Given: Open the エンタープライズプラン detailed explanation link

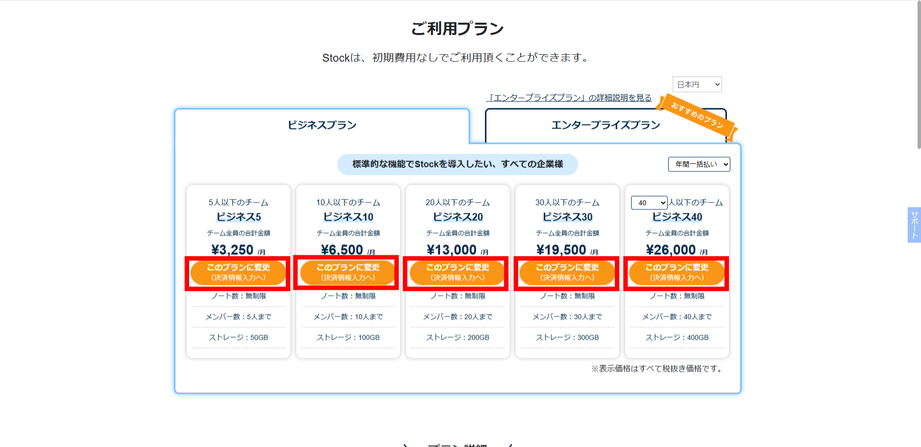Looking at the screenshot, I should click(x=569, y=98).
